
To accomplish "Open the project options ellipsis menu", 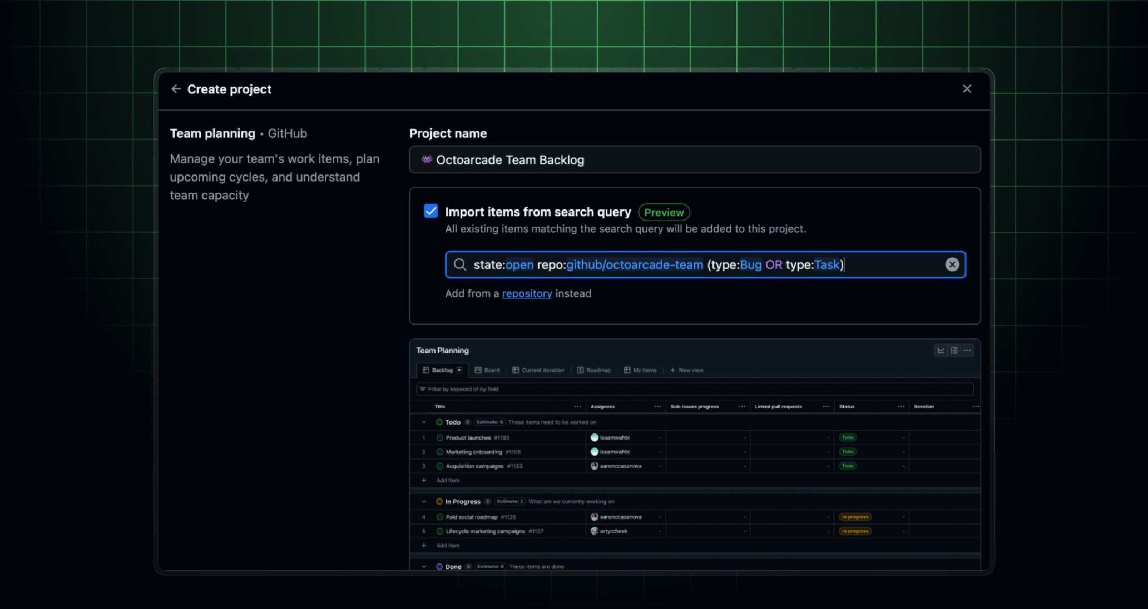I will (x=967, y=350).
